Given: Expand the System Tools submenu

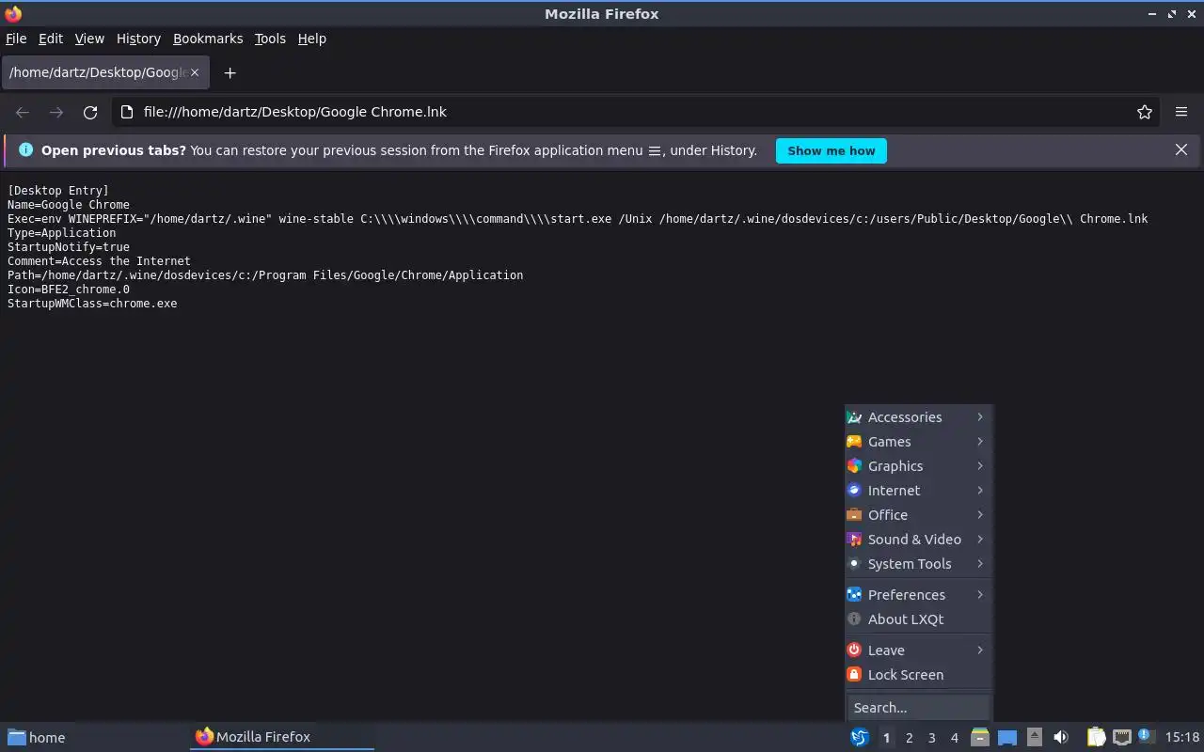Looking at the screenshot, I should pos(918,564).
